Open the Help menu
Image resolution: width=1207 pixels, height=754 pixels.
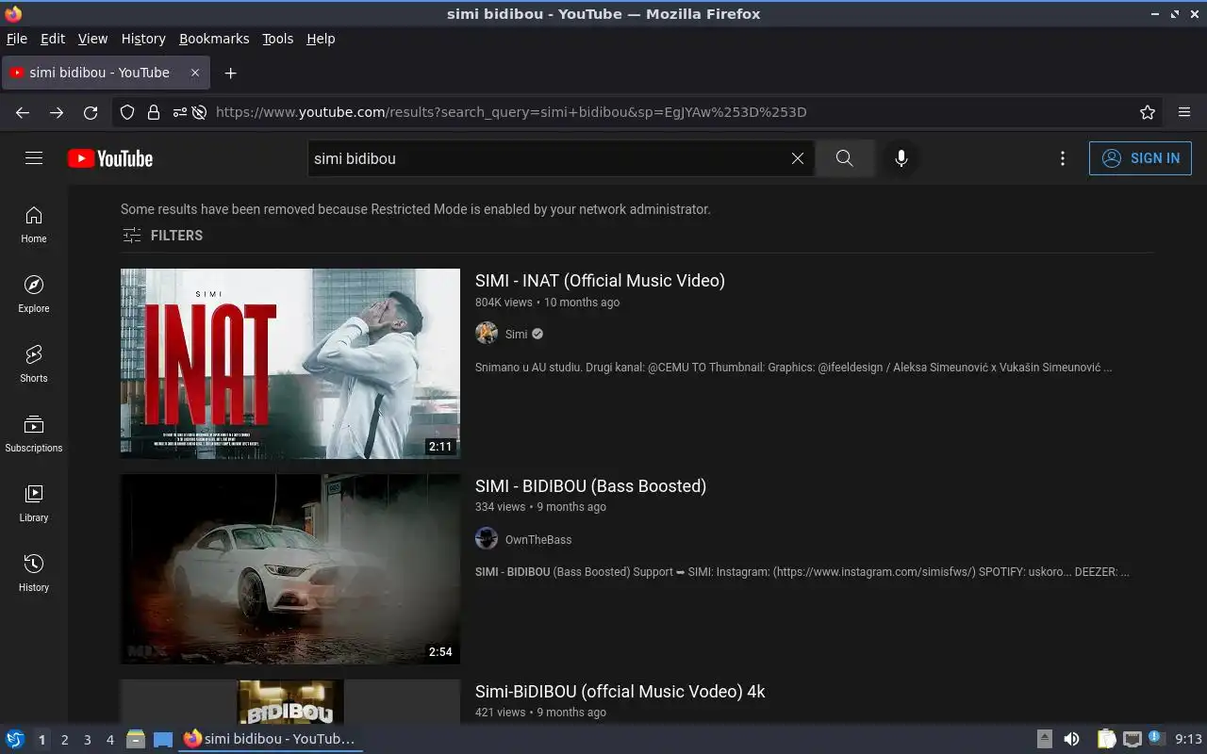click(x=321, y=39)
